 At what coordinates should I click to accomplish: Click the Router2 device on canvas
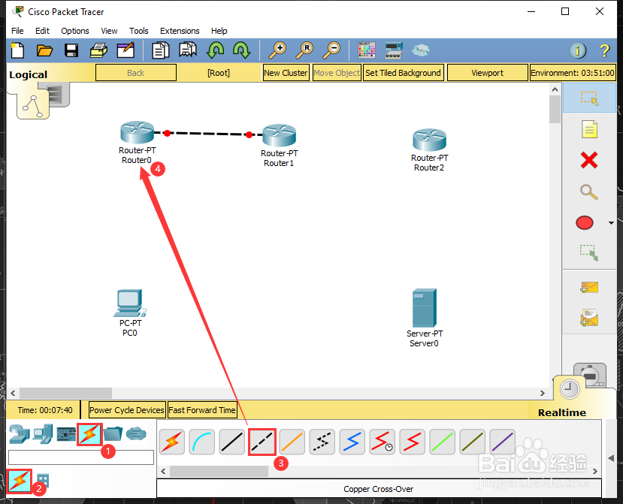click(430, 140)
